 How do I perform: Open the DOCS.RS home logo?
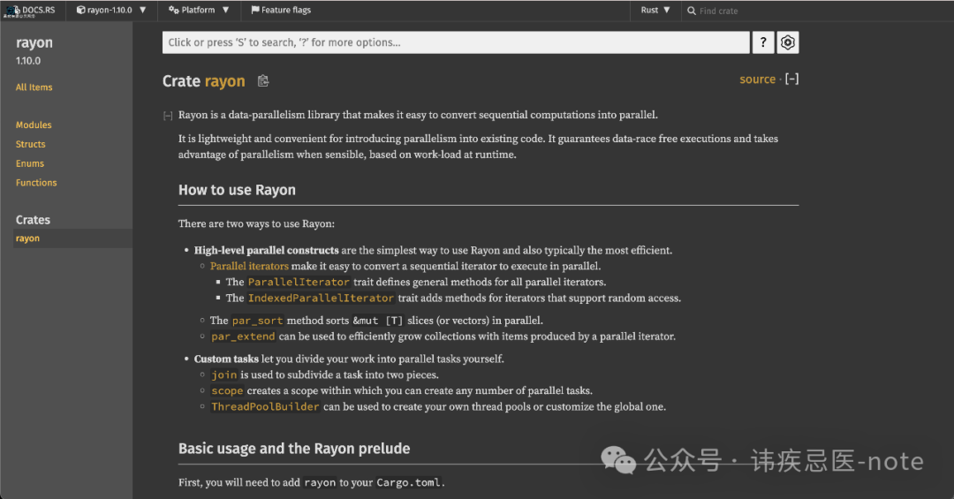coord(30,11)
